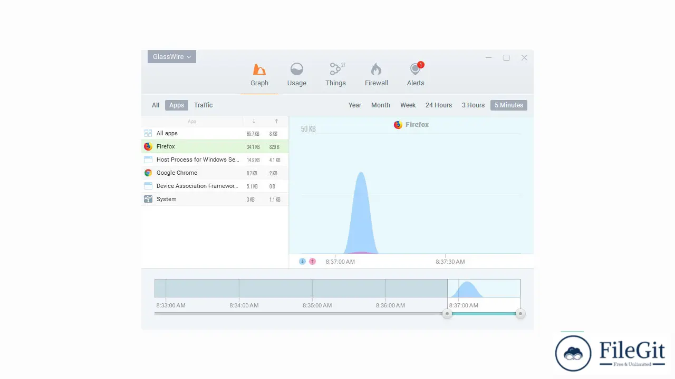Screen dimensions: 675x379
Task: Minimize the GlassWire window
Action: (x=489, y=58)
